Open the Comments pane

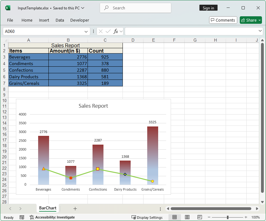point(223,20)
